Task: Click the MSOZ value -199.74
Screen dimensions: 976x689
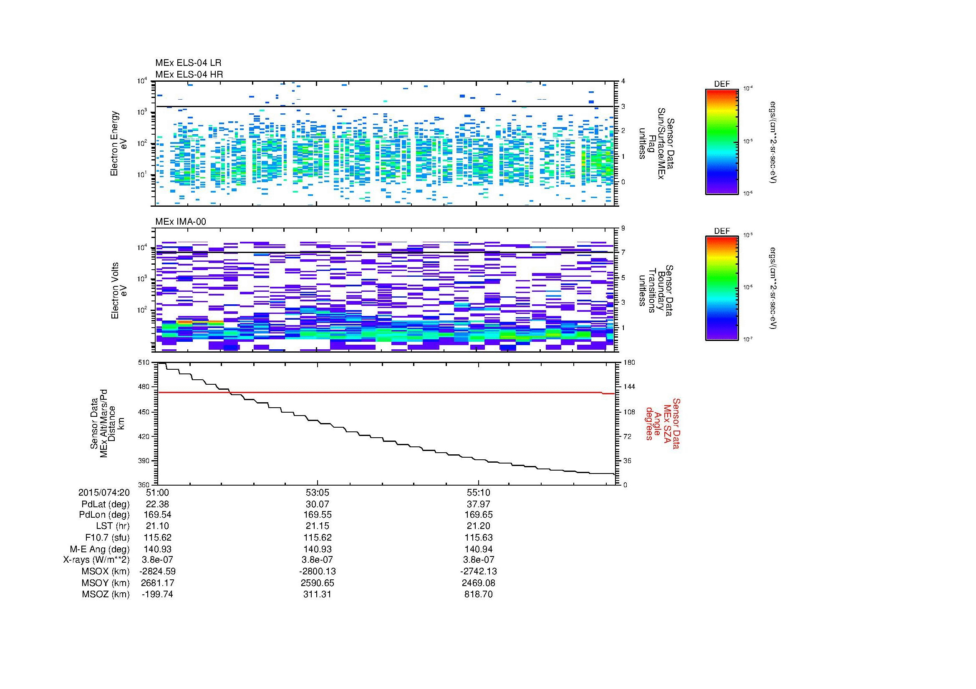Action: [157, 594]
